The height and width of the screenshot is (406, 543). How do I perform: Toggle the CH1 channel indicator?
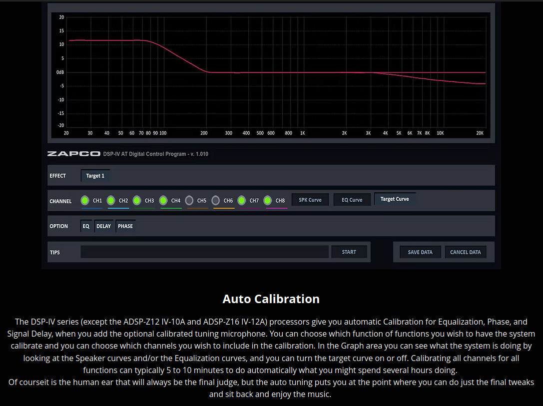[x=85, y=200]
